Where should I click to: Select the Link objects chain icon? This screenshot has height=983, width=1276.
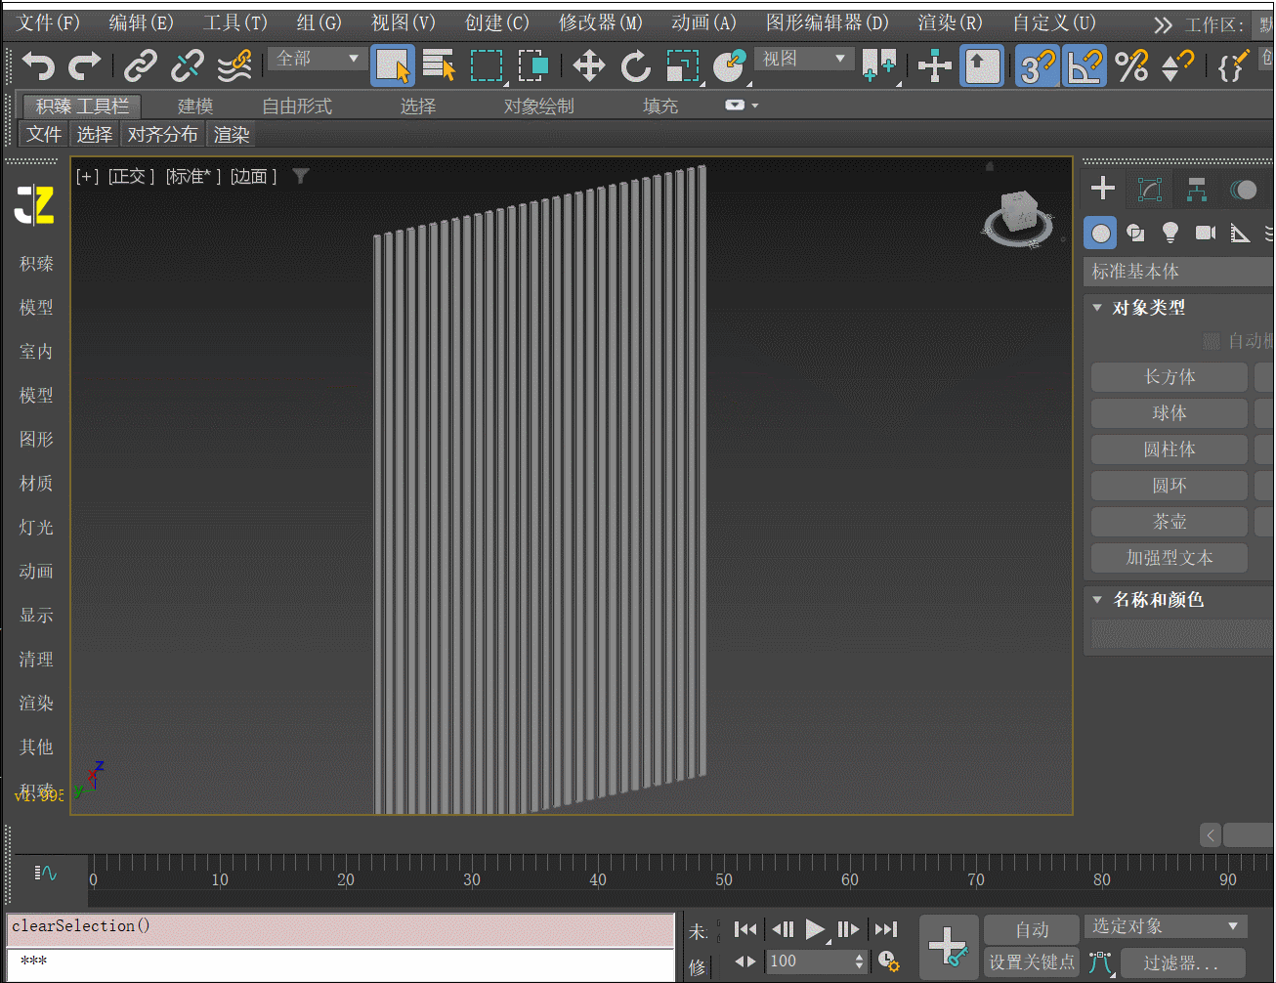(x=141, y=66)
